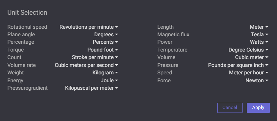This screenshot has width=277, height=121.
Task: Open the Volume Cubic meter dropdown
Action: click(251, 57)
